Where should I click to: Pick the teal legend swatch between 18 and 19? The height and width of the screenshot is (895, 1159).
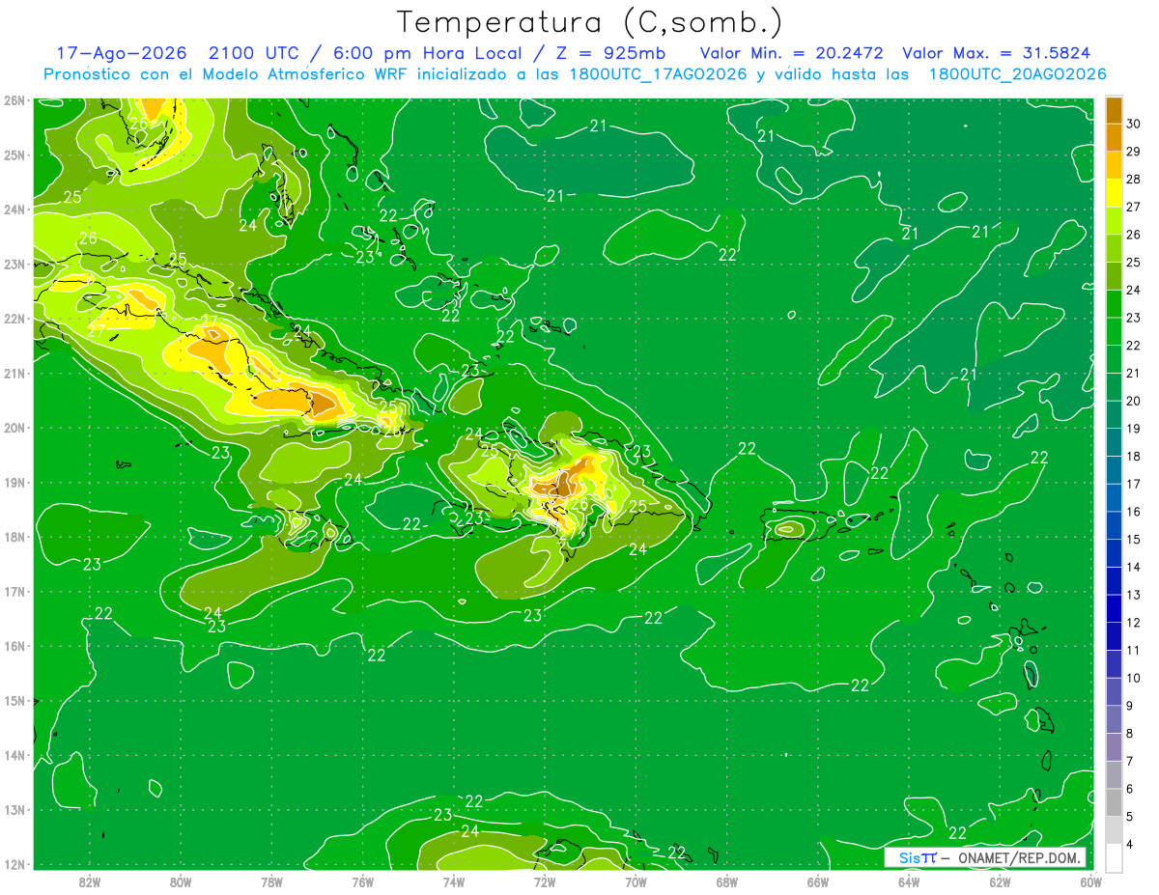point(1114,442)
